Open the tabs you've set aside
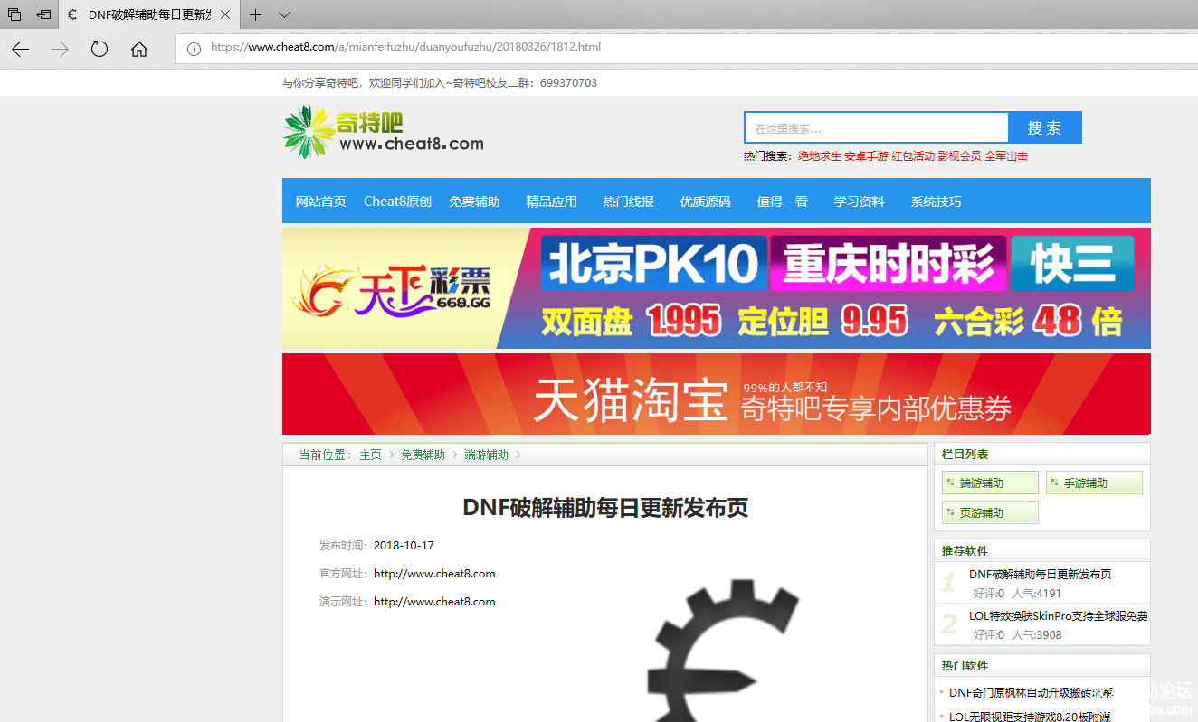1198x722 pixels. tap(14, 14)
